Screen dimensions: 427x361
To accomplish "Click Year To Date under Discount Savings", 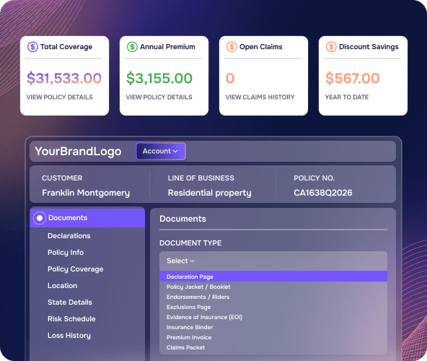I will [x=347, y=97].
